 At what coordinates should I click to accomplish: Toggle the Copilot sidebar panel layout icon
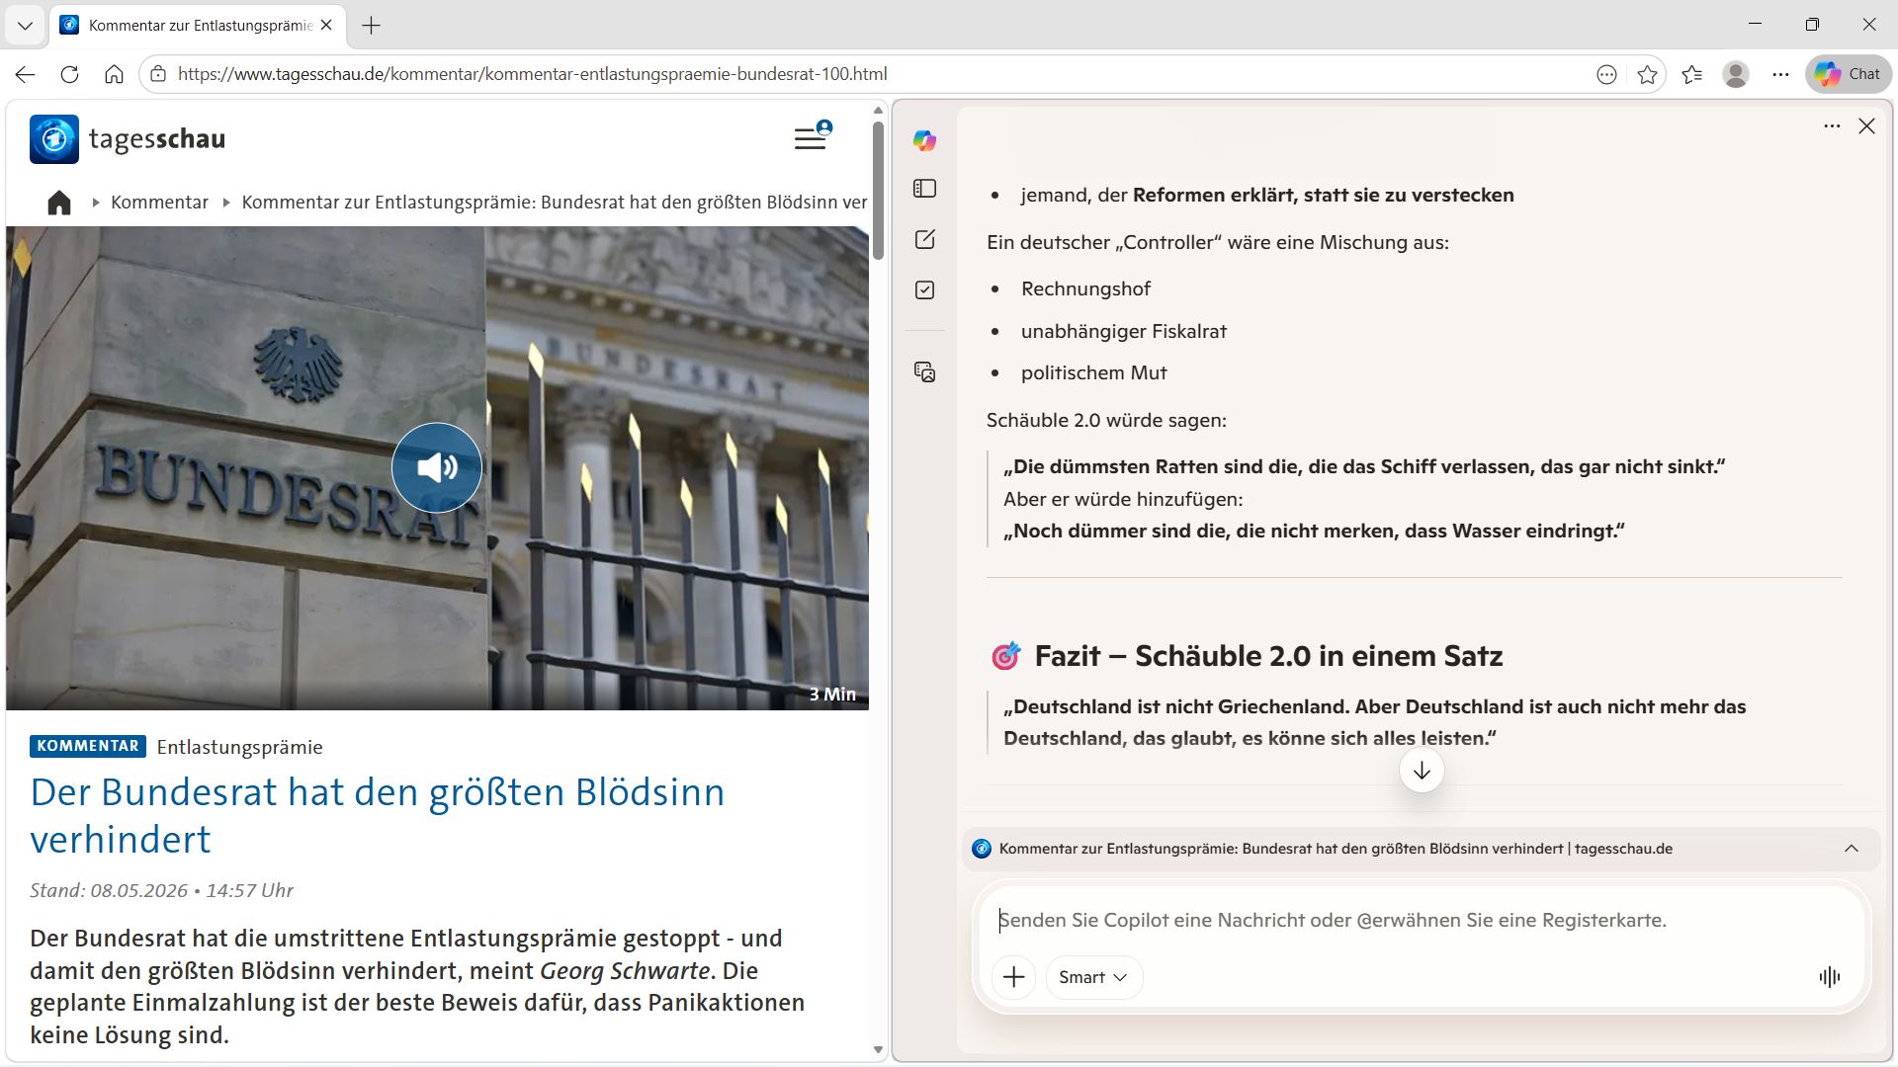click(924, 189)
